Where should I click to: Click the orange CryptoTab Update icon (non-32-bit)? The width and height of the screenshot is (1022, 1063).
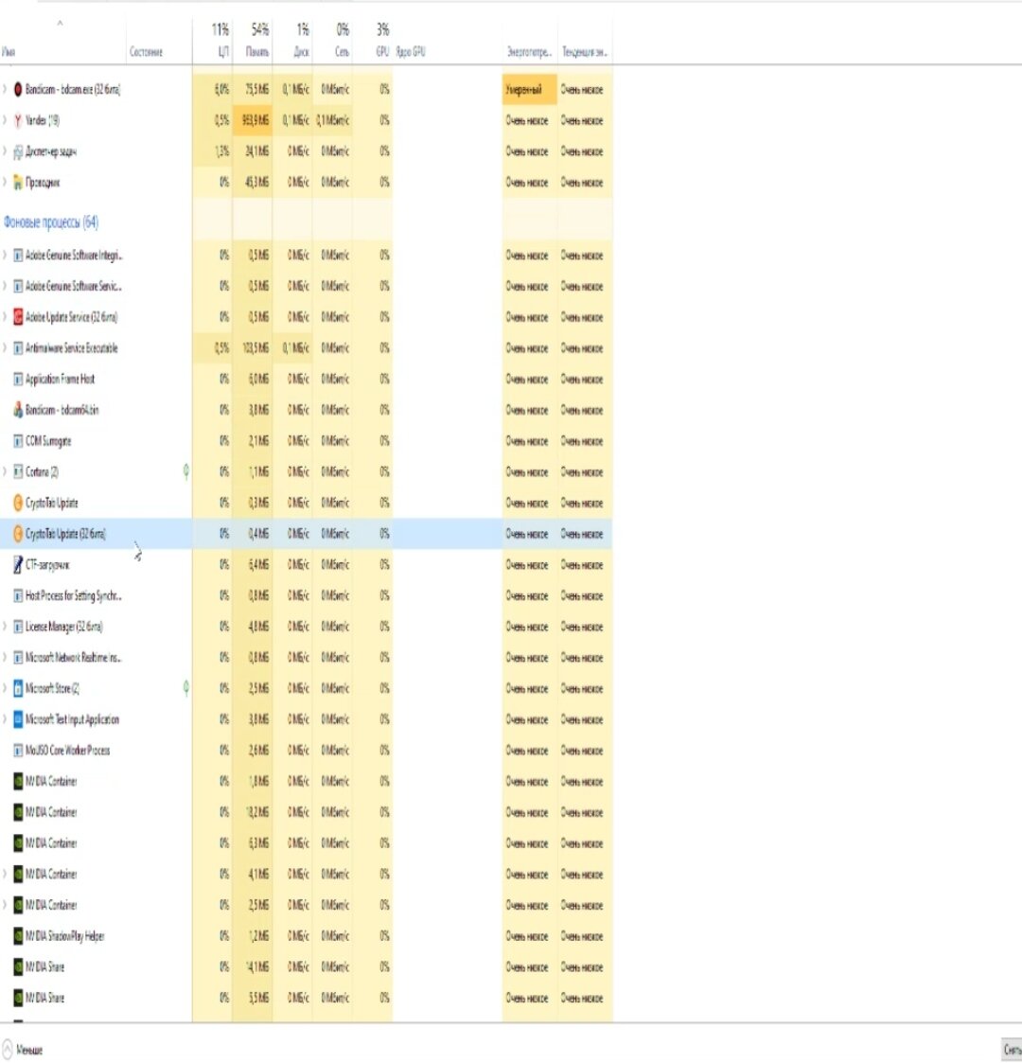18,503
